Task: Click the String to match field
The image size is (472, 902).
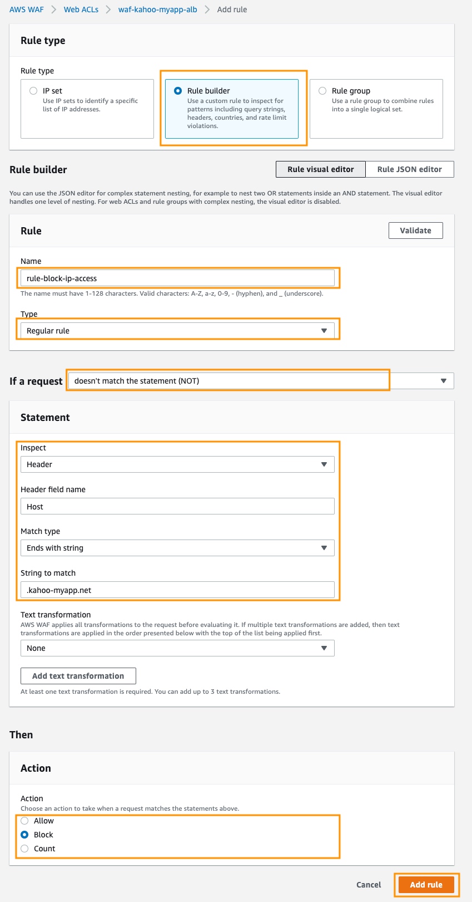Action: 177,590
